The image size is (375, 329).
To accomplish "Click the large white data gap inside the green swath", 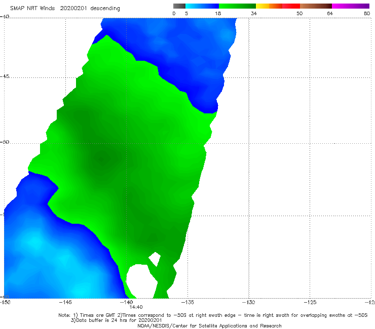I will click(x=141, y=281).
